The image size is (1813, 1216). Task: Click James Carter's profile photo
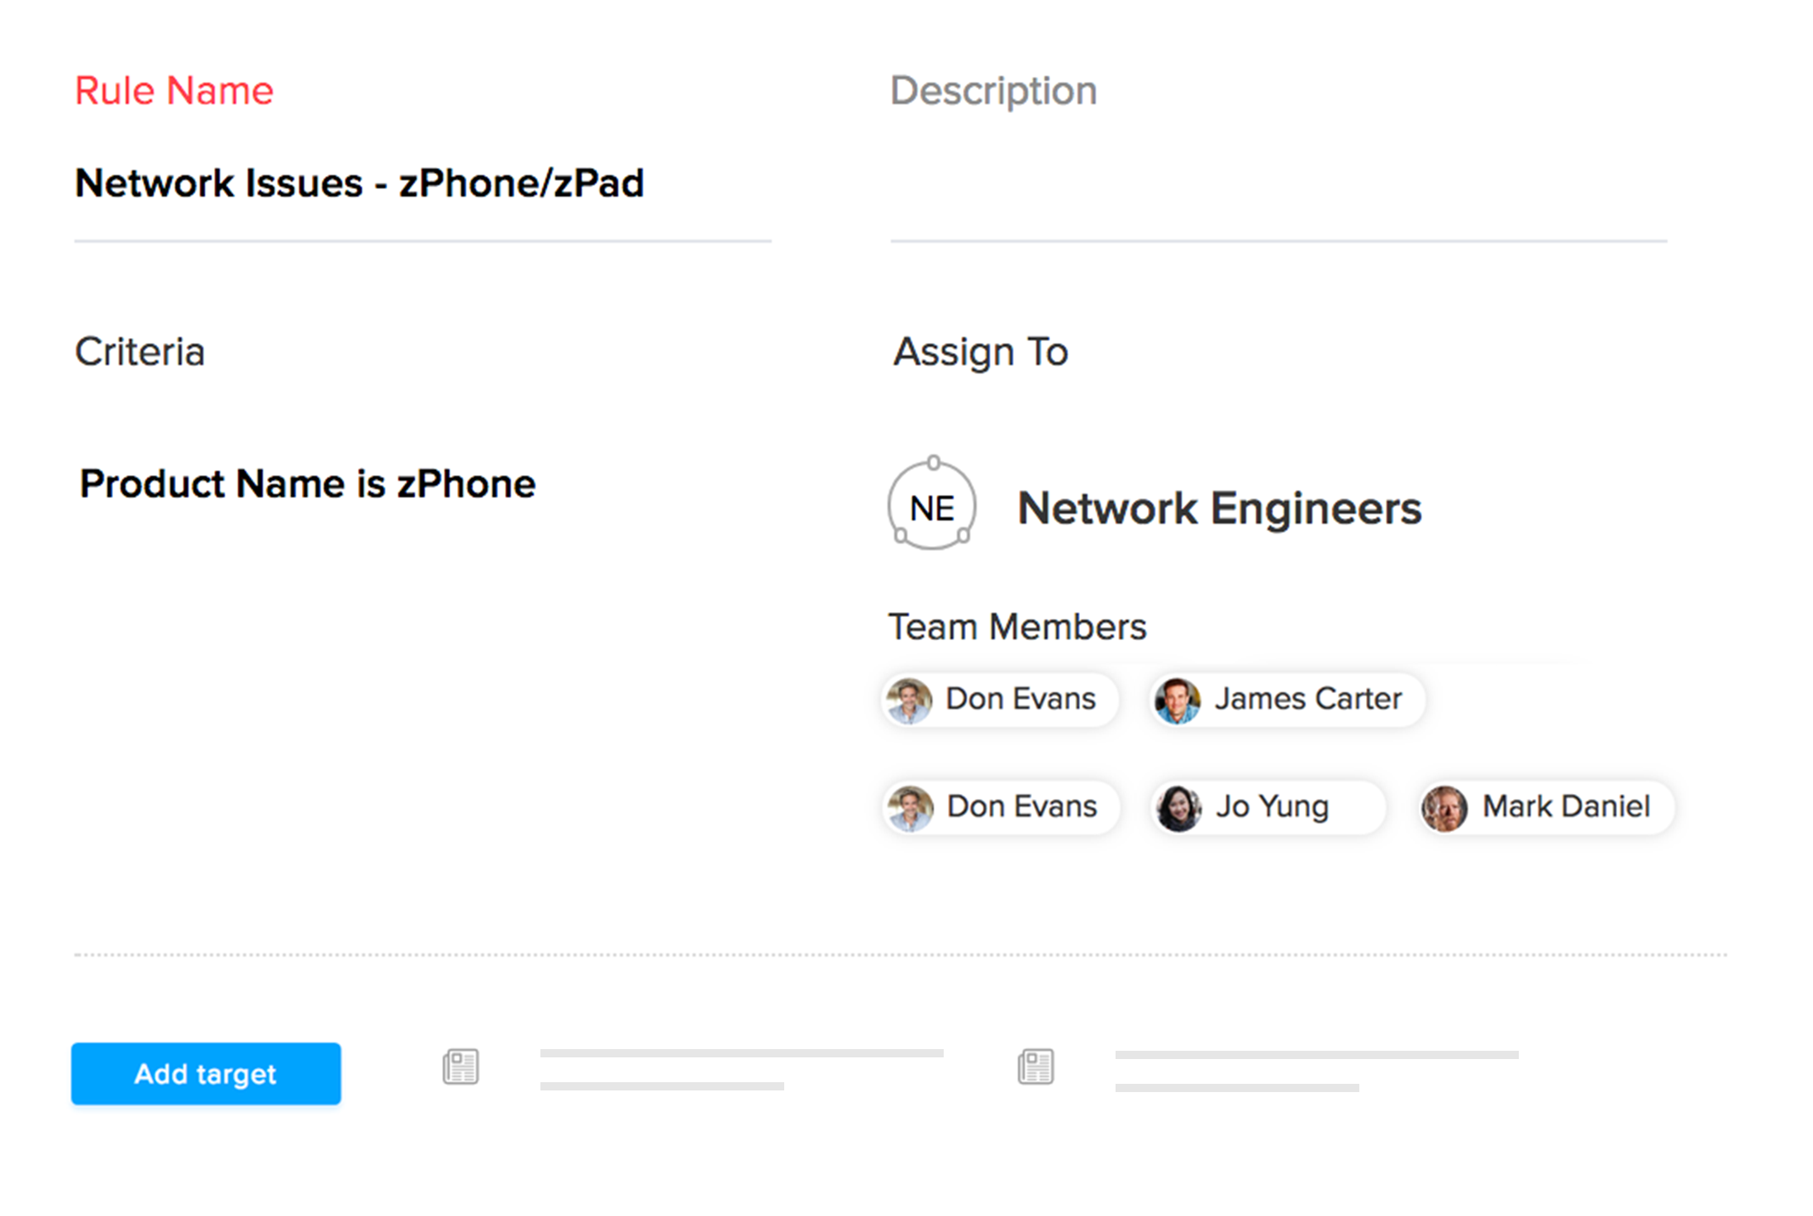point(1178,701)
